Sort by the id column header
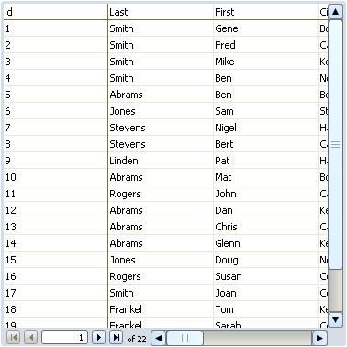Viewport: 347px width, 347px height. pyautogui.click(x=55, y=12)
